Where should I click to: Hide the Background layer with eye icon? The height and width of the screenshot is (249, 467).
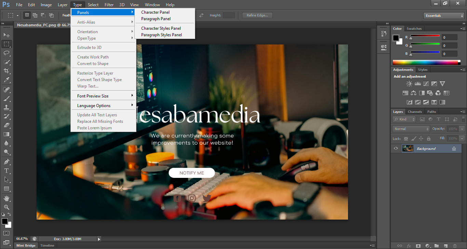click(x=396, y=148)
